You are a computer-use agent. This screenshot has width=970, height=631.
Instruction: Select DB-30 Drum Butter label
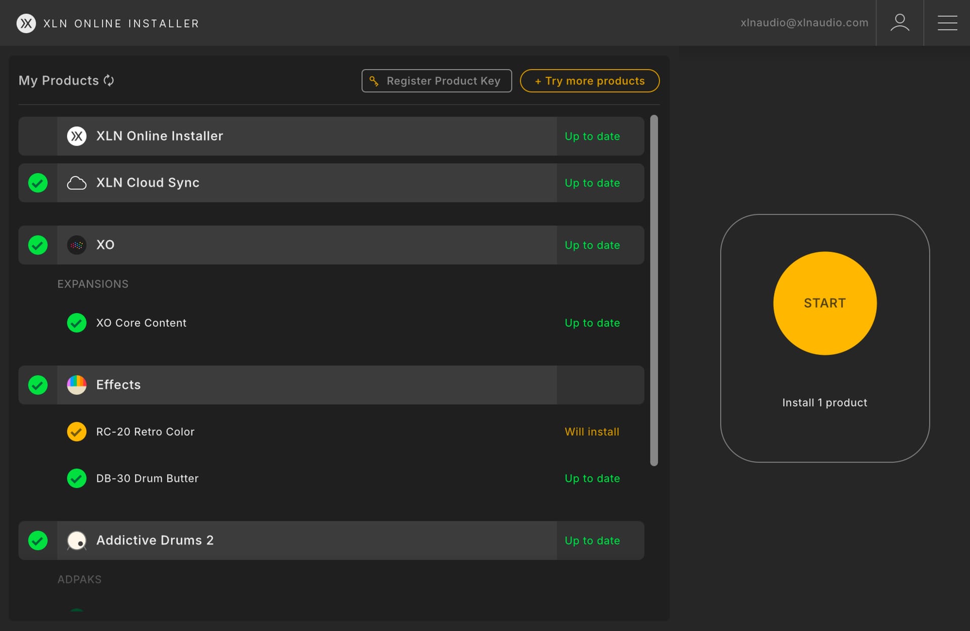[147, 478]
